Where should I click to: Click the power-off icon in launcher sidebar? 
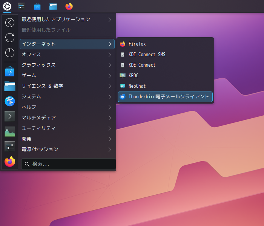pyautogui.click(x=10, y=53)
